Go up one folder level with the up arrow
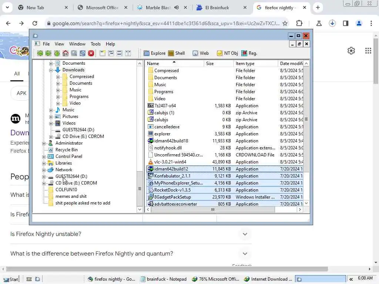 pos(57,53)
